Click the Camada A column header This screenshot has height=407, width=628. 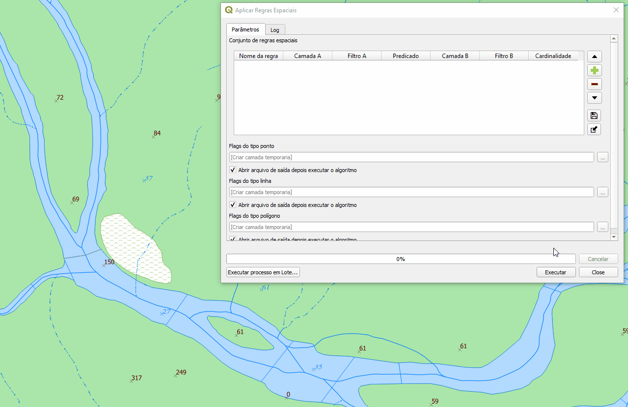coord(307,56)
